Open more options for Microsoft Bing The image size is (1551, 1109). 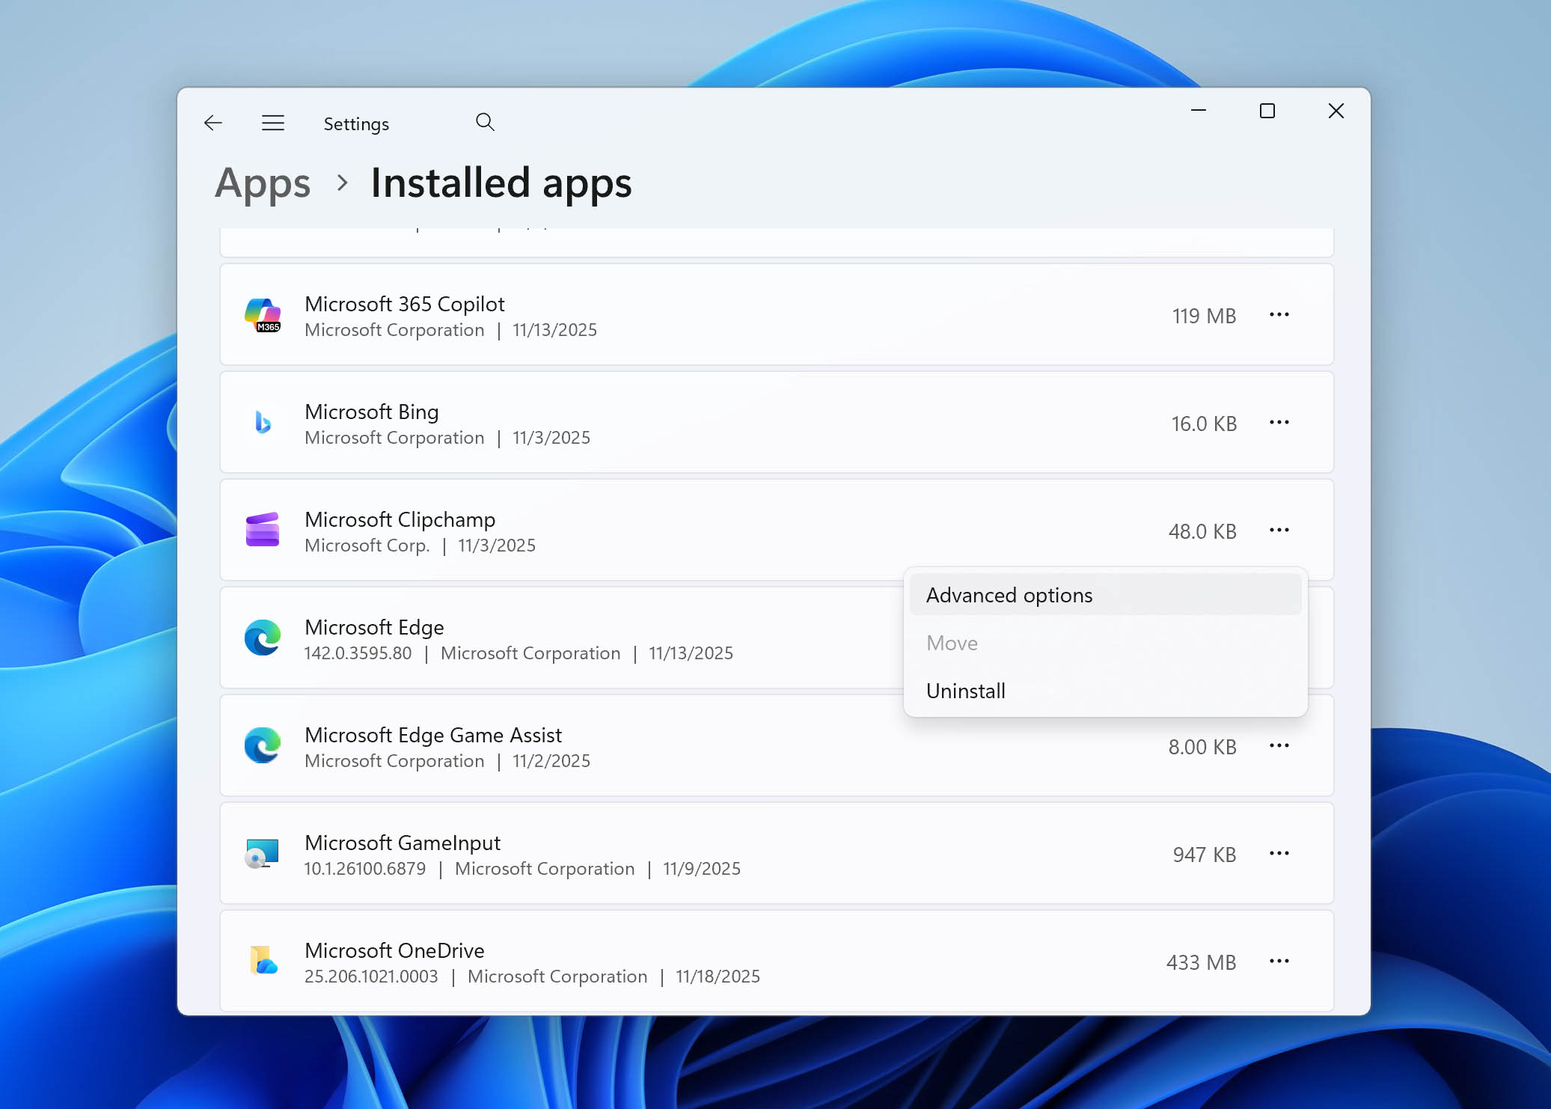1280,422
